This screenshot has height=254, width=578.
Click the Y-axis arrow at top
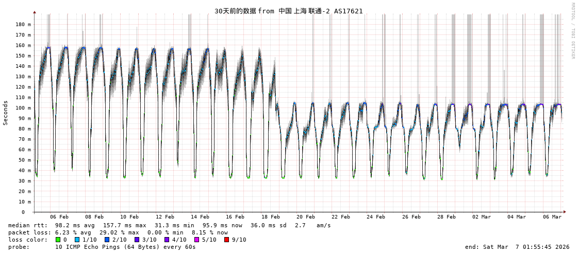(x=35, y=12)
